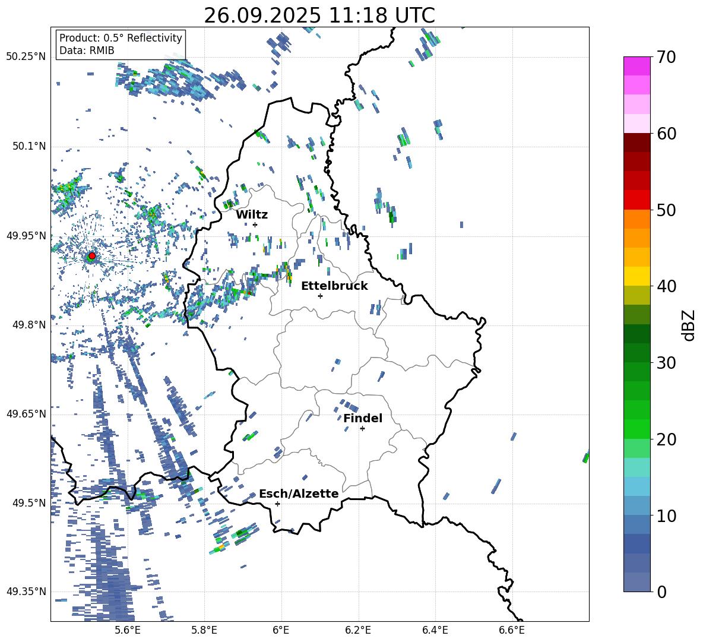This screenshot has height=642, width=703.
Task: Select the Ettelbruck station cross marker
Action: (320, 296)
